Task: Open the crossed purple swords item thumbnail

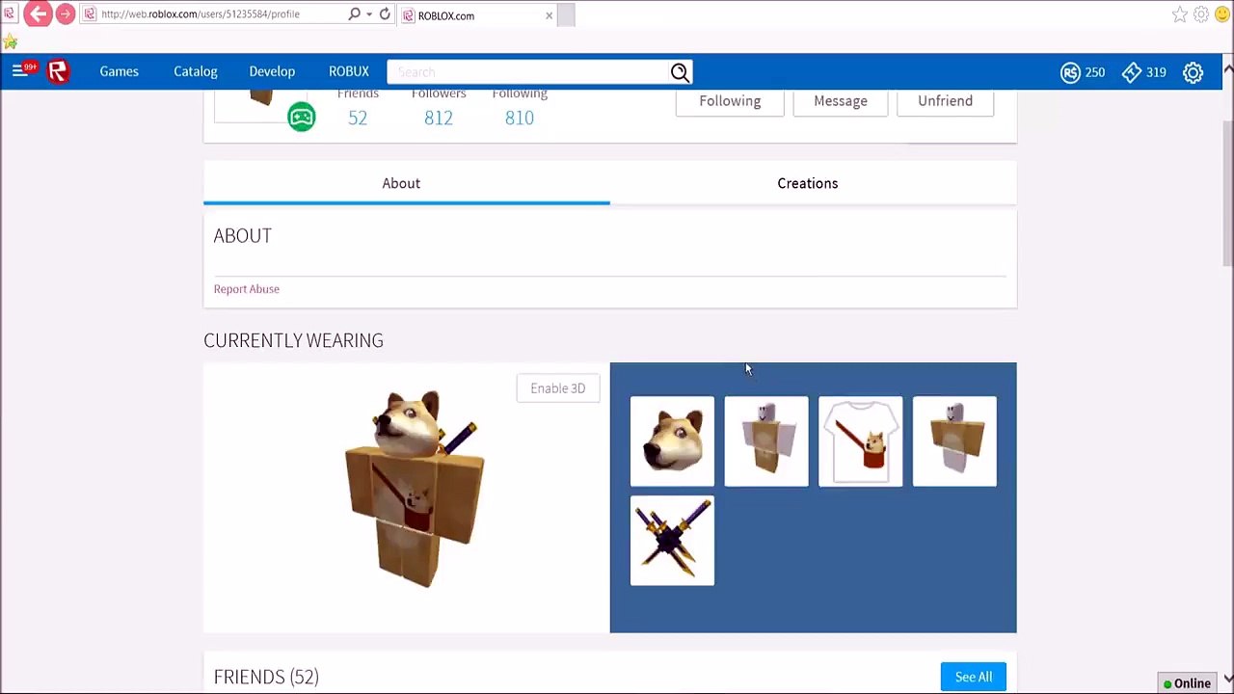Action: tap(672, 541)
